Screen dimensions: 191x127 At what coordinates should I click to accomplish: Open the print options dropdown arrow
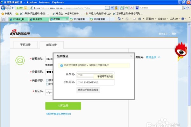click(x=143, y=19)
